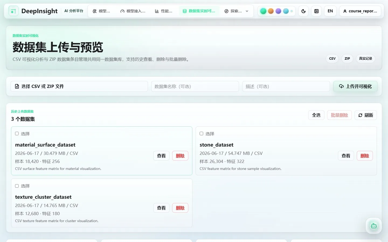Click 上传并可视化 upload button
This screenshot has height=242, width=388.
(x=355, y=86)
